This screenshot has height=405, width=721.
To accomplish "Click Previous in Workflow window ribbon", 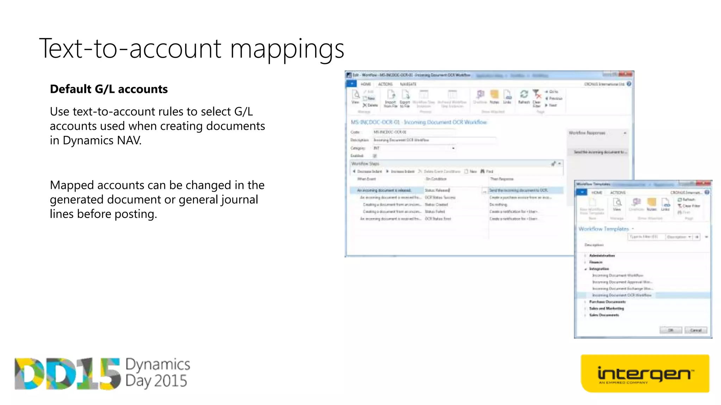I will point(554,98).
